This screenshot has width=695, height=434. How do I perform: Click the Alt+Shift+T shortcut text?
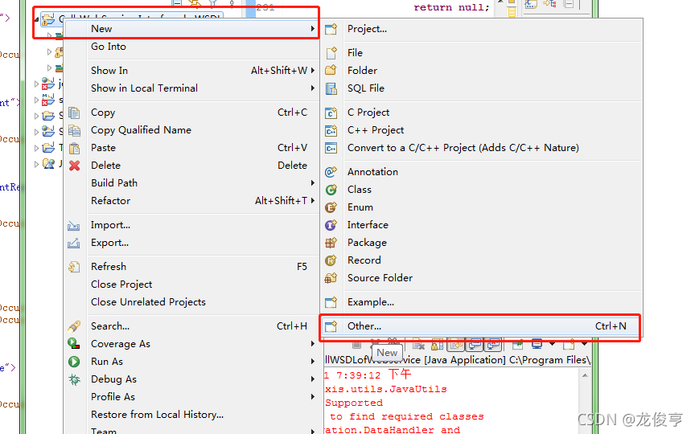(x=281, y=201)
